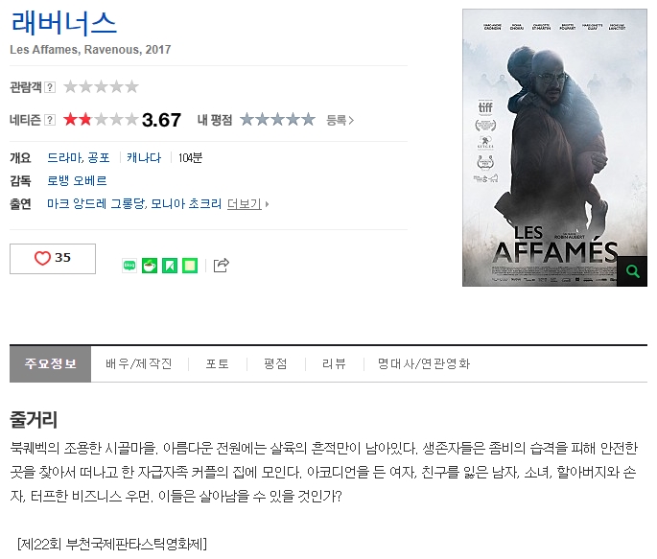Click the 캐나다 country link
This screenshot has height=559, width=657.
[144, 158]
